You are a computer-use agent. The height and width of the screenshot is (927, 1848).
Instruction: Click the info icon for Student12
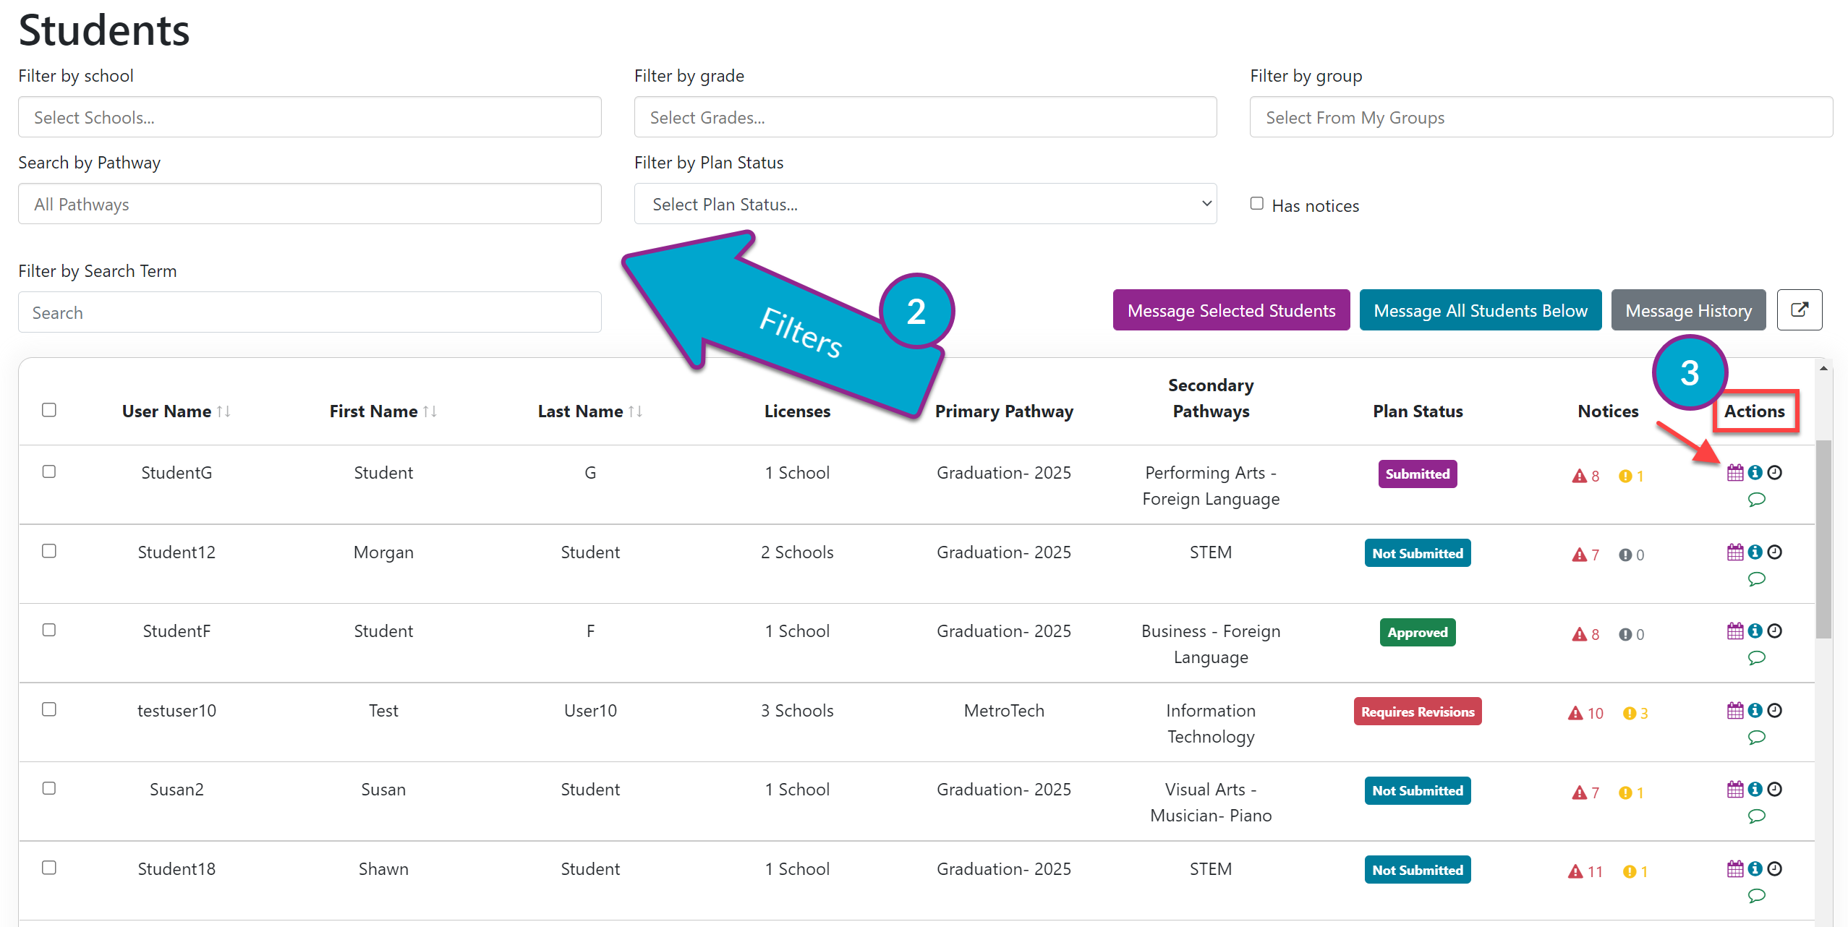1755,552
